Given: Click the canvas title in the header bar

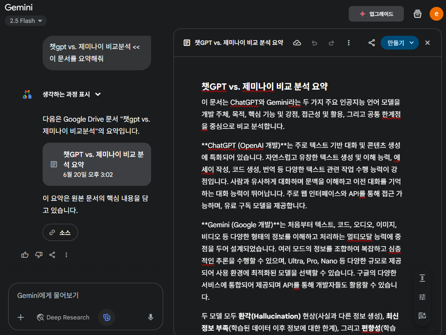Looking at the screenshot, I should tap(239, 43).
